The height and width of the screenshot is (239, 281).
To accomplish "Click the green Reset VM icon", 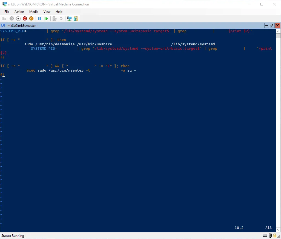I will [x=46, y=19].
